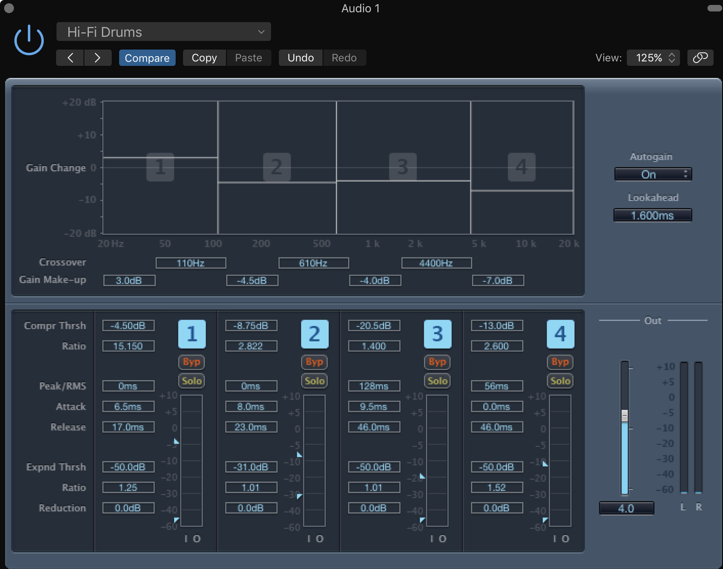The width and height of the screenshot is (723, 569).
Task: Open the Hi-Fi Drums preset dropdown
Action: pos(163,32)
